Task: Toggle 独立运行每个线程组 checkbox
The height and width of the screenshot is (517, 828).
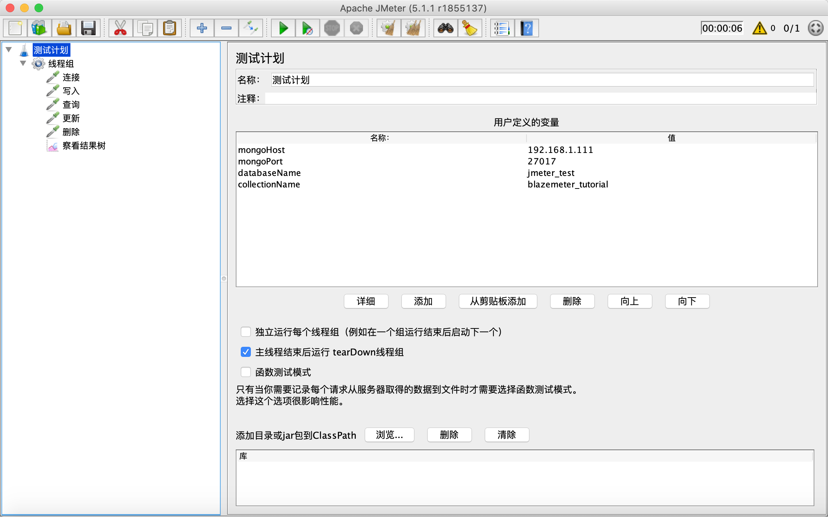Action: pos(246,332)
